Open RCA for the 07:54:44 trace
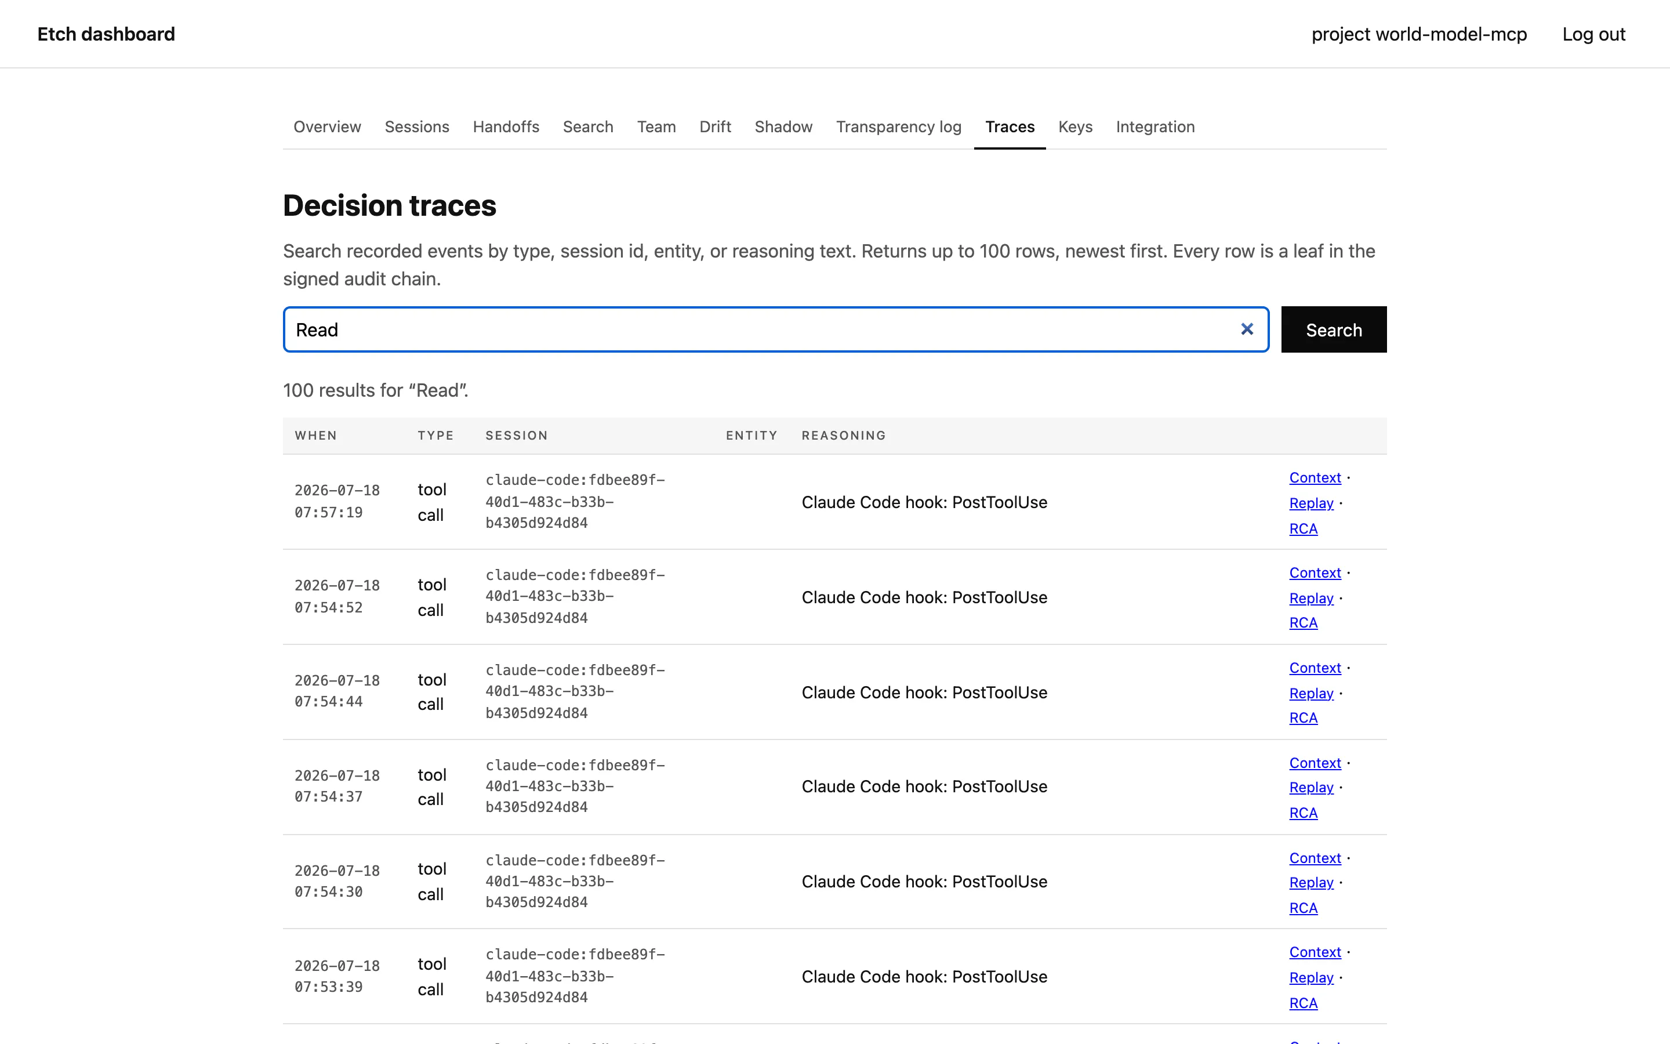The image size is (1670, 1044). coord(1303,718)
